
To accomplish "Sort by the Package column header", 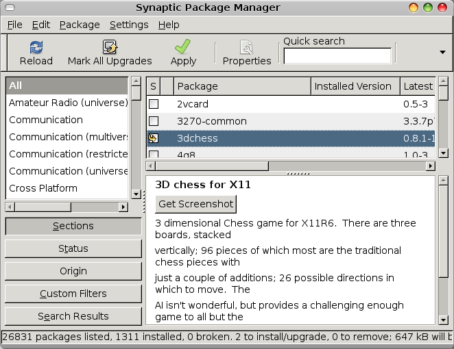I will coord(242,86).
